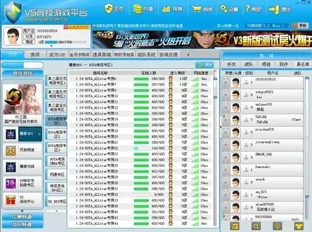This screenshot has height=232, width=312.
Task: Sort by 在线人数 column header
Action: (149, 73)
